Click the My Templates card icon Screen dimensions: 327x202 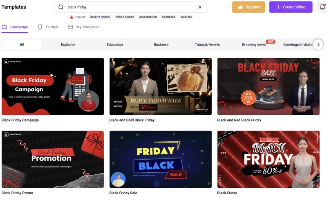point(70,27)
